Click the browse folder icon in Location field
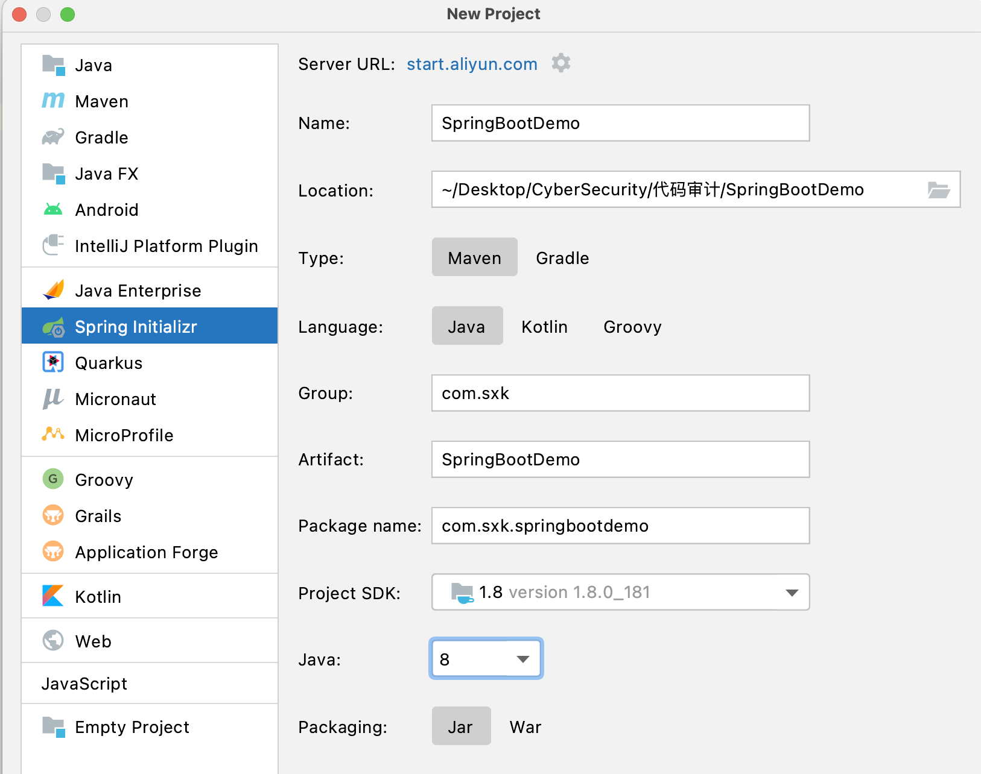The width and height of the screenshot is (981, 774). tap(938, 190)
